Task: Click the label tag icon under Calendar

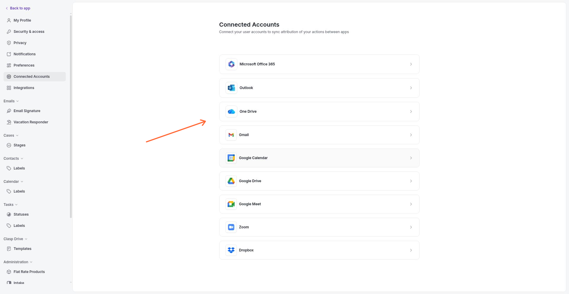Action: [x=9, y=191]
